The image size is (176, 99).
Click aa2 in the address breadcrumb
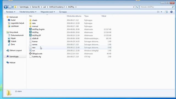coord(45,7)
